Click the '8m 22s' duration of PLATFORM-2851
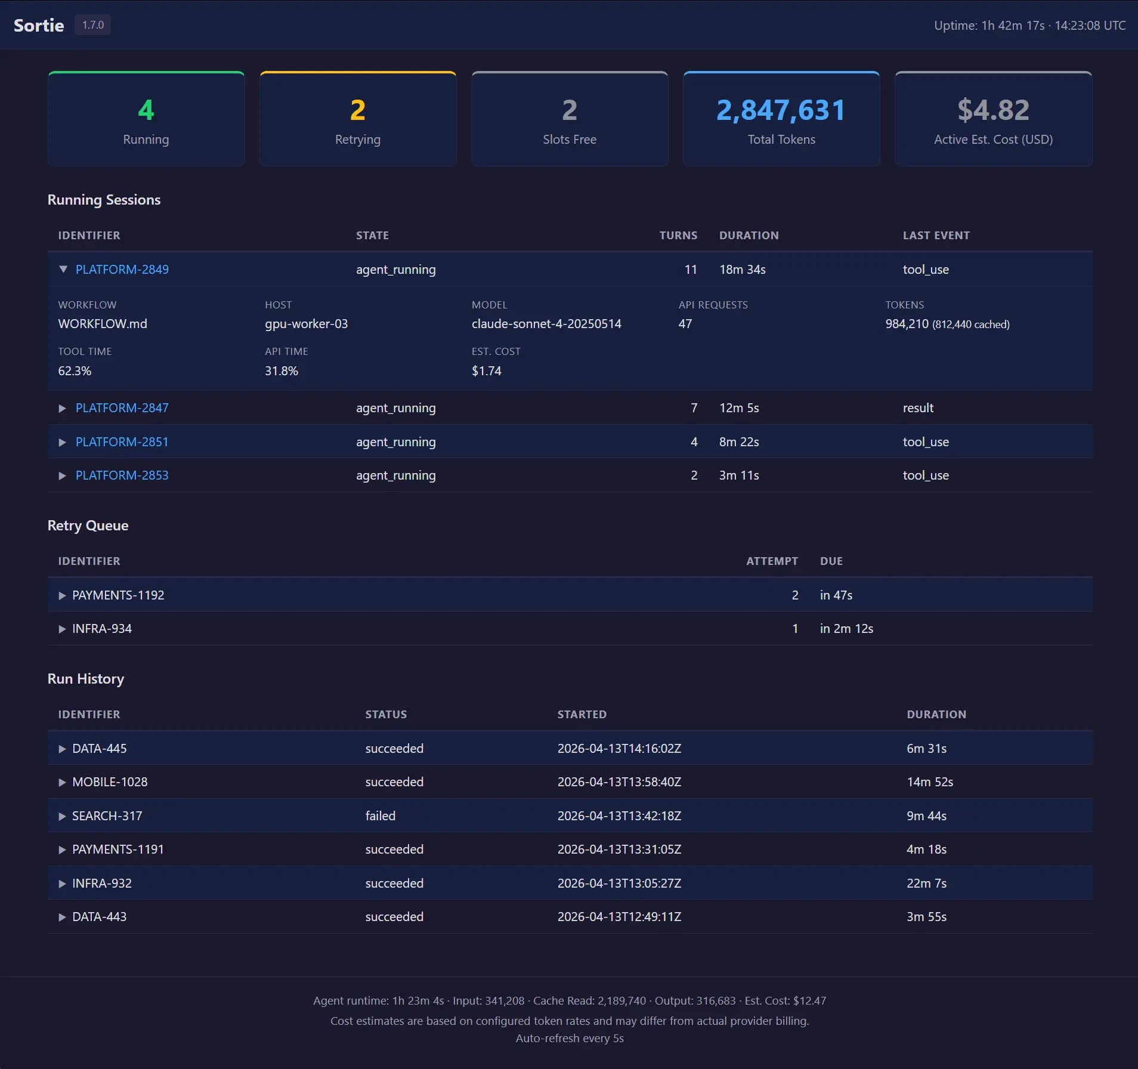 point(739,442)
